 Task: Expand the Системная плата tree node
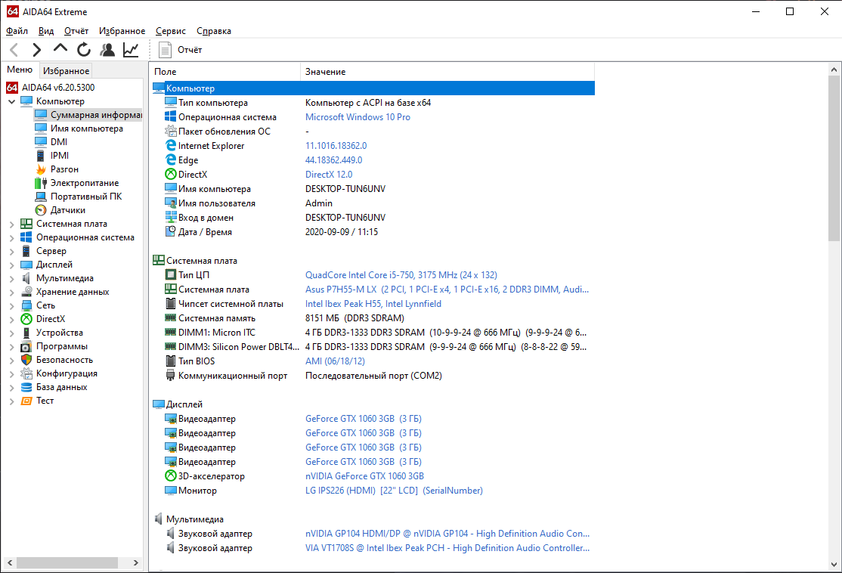12,225
